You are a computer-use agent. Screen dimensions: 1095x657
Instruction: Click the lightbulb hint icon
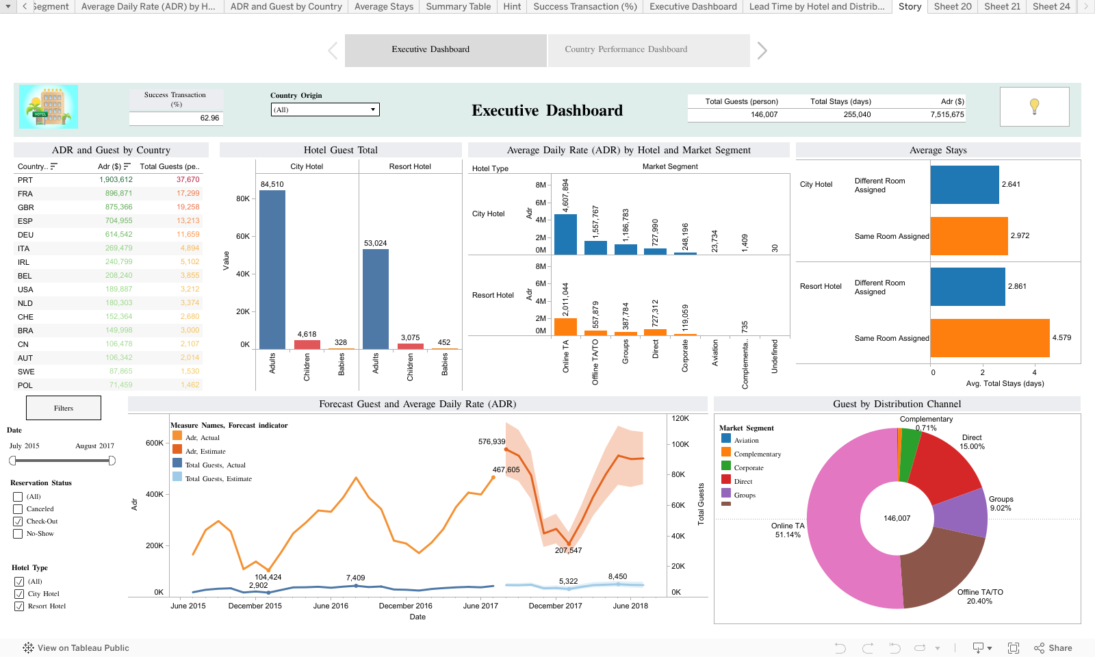(x=1034, y=106)
